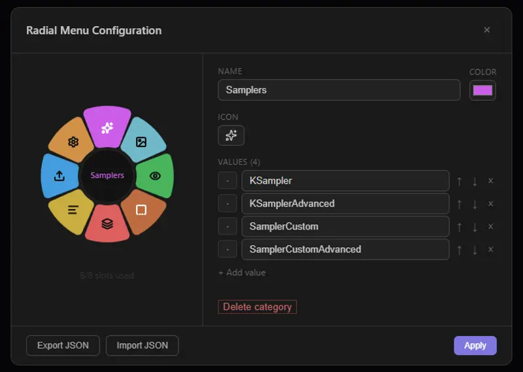Move KSamplerAdvanced value down
This screenshot has width=523, height=372.
coord(475,204)
